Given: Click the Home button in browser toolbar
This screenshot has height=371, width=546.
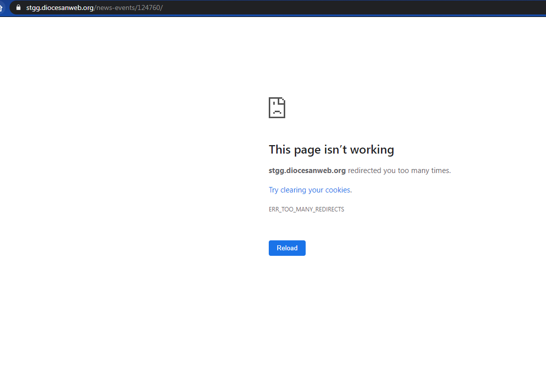Looking at the screenshot, I should click(x=1, y=7).
